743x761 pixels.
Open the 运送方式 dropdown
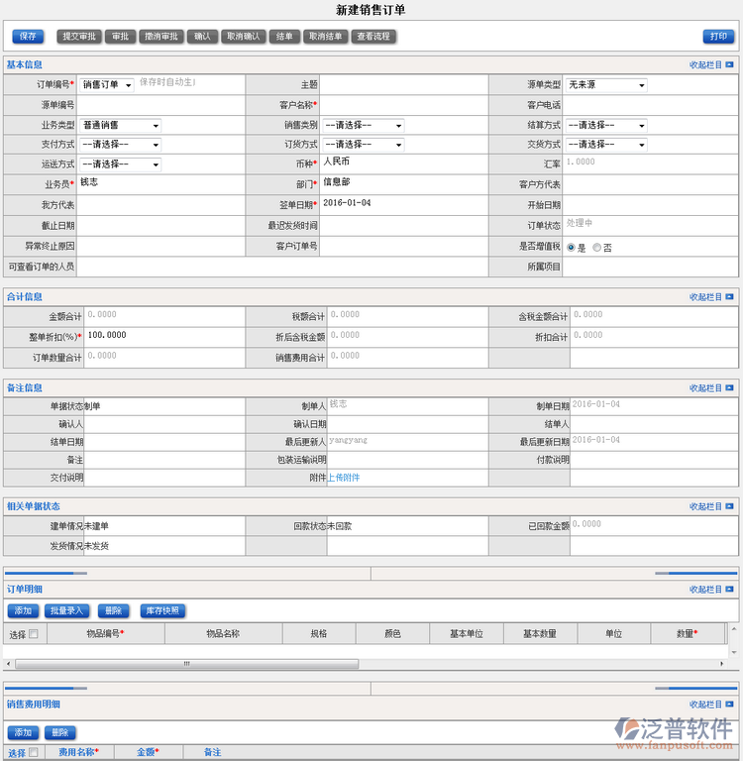point(120,164)
